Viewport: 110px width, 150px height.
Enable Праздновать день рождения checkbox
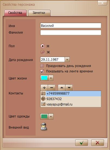(x=42, y=66)
